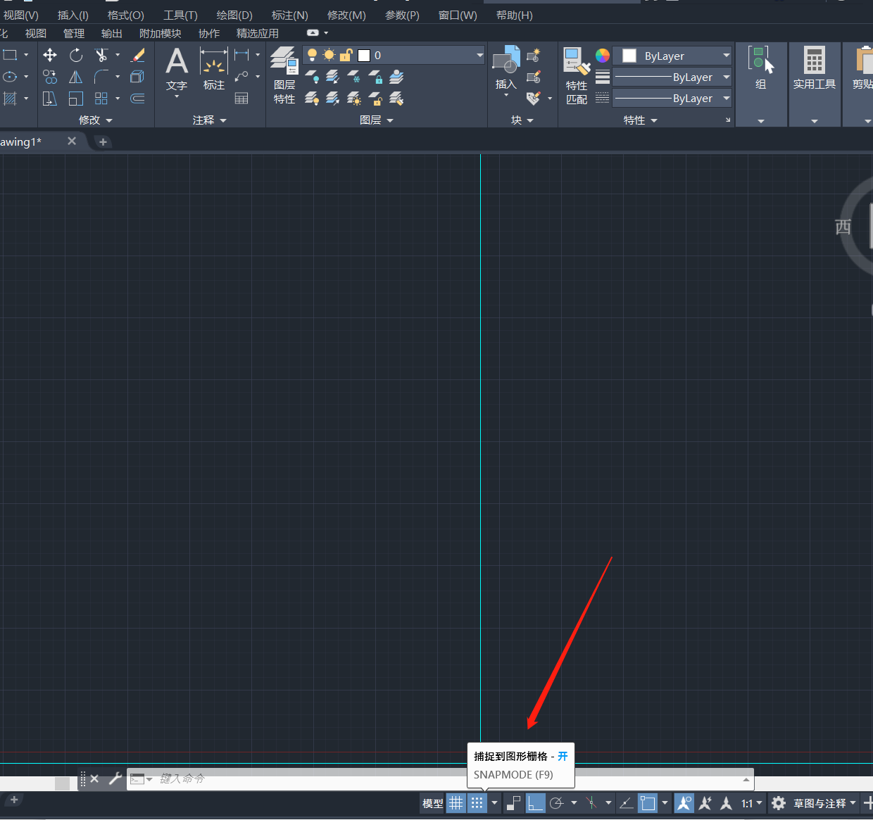Open Layer Properties (图层特性) manager
Image resolution: width=873 pixels, height=820 pixels.
click(284, 75)
